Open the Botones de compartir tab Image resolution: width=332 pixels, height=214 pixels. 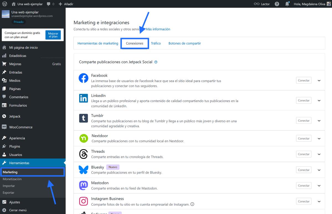click(185, 43)
